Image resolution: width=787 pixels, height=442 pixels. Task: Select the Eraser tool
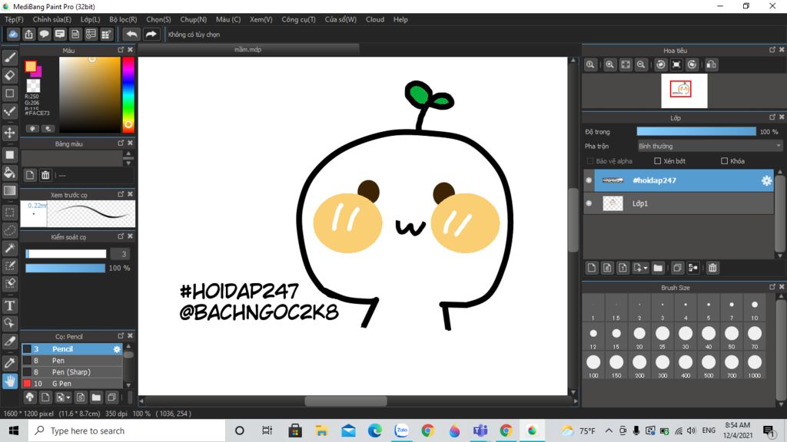click(x=9, y=75)
